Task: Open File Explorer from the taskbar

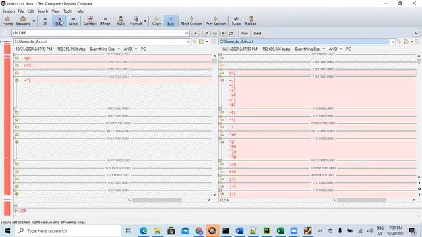Action: 157,231
